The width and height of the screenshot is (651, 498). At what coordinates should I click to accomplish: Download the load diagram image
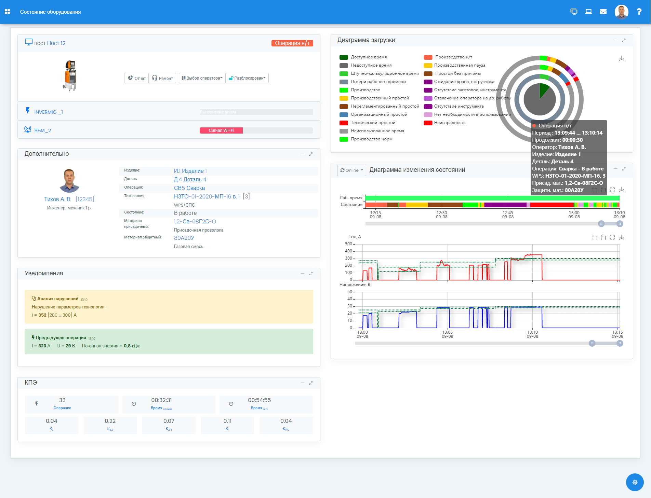(621, 59)
